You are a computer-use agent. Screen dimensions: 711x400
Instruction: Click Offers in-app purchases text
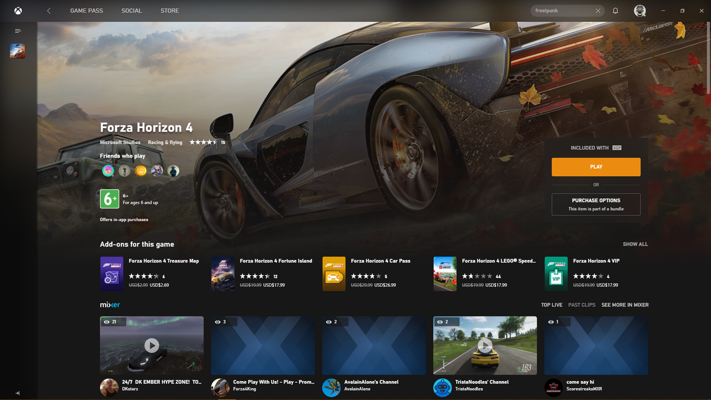coord(124,220)
